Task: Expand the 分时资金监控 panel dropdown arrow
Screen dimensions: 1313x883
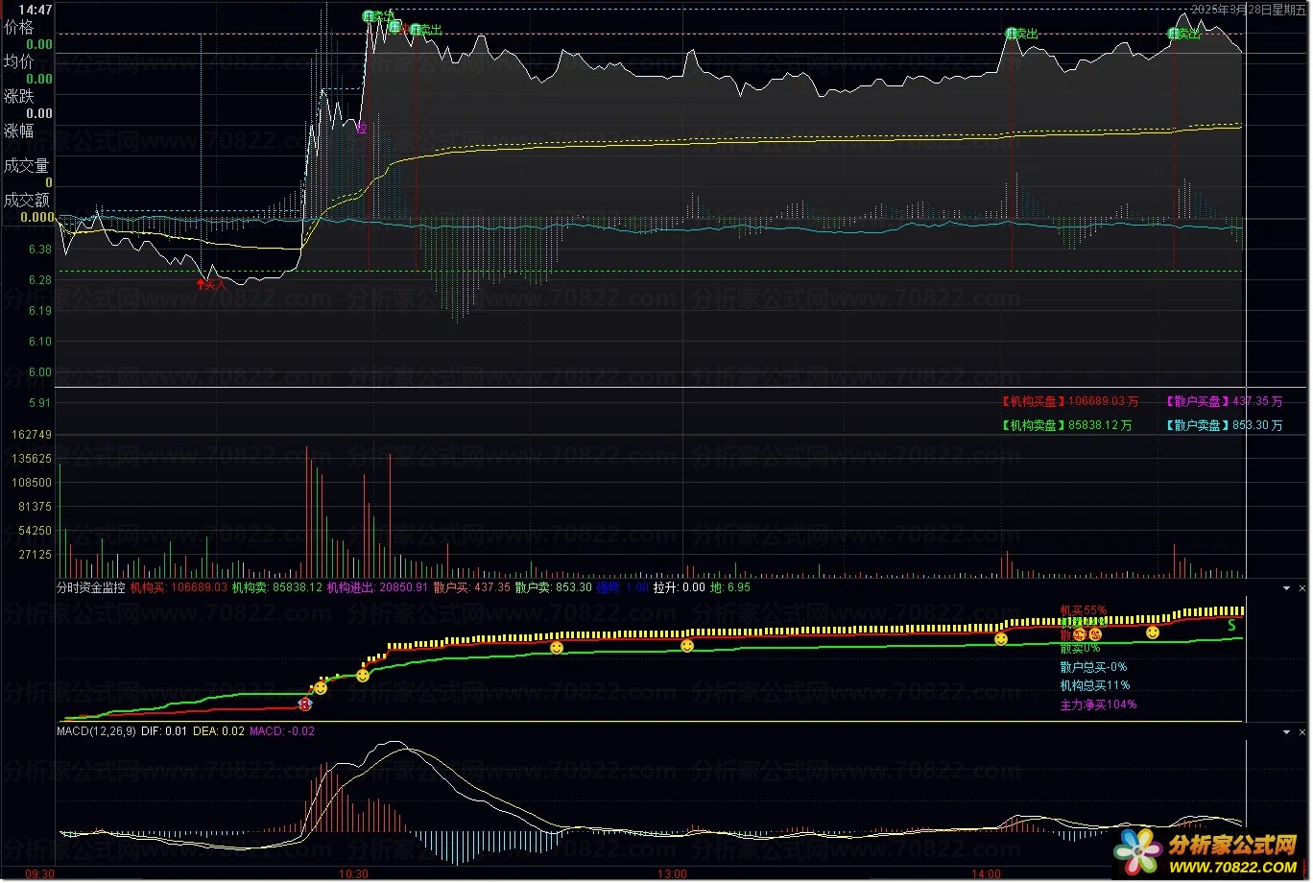Action: click(x=1286, y=586)
